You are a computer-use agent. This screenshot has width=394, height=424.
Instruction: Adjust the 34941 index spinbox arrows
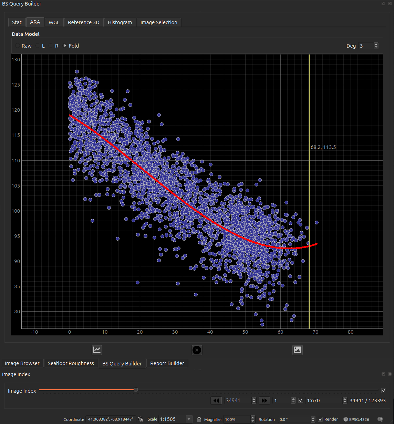pos(254,401)
